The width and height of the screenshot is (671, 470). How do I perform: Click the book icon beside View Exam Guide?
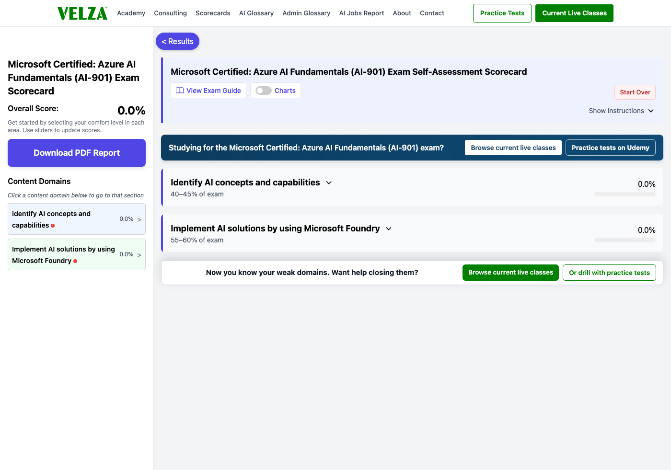(x=180, y=91)
